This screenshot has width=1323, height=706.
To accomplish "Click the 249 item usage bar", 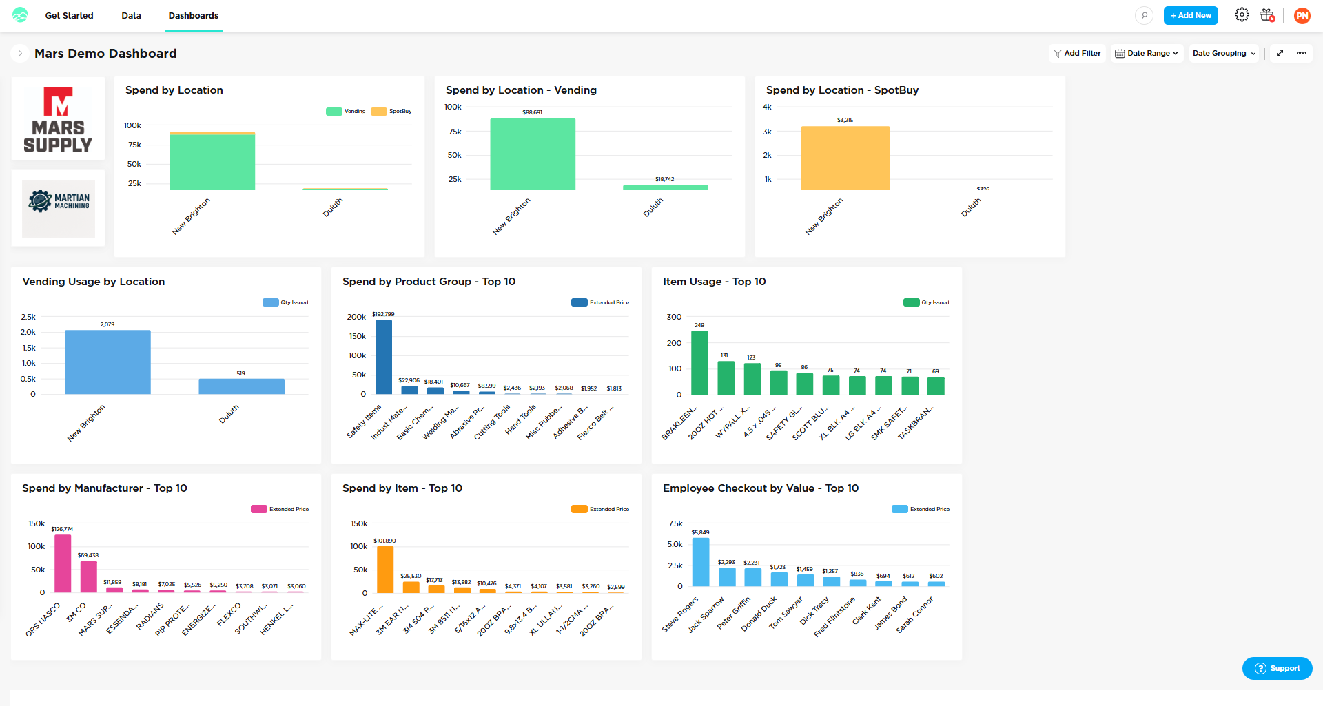I will click(x=699, y=363).
